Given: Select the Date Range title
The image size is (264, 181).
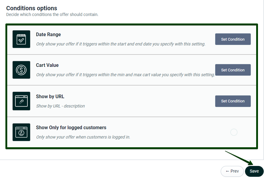Looking at the screenshot, I should click(48, 35).
